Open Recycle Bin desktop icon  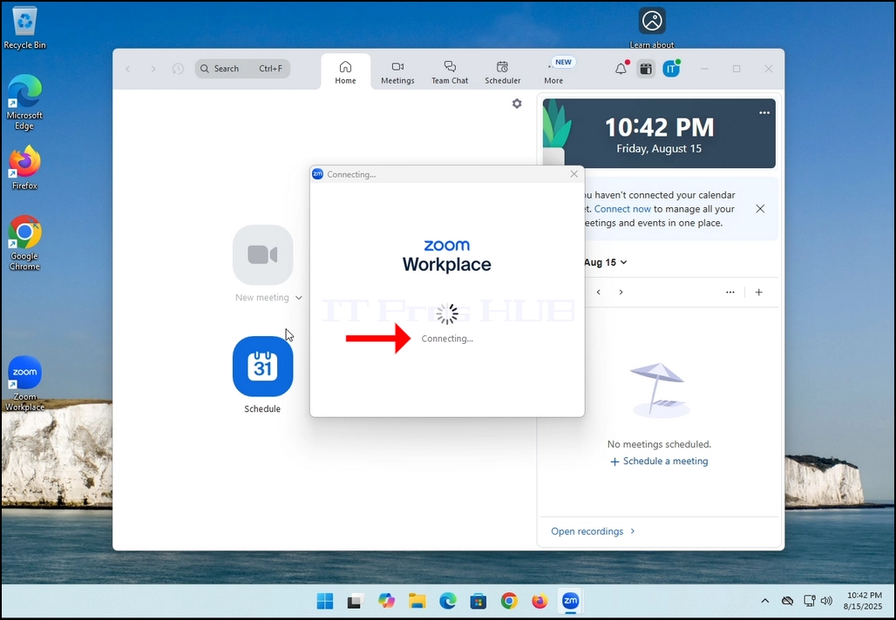(x=24, y=28)
